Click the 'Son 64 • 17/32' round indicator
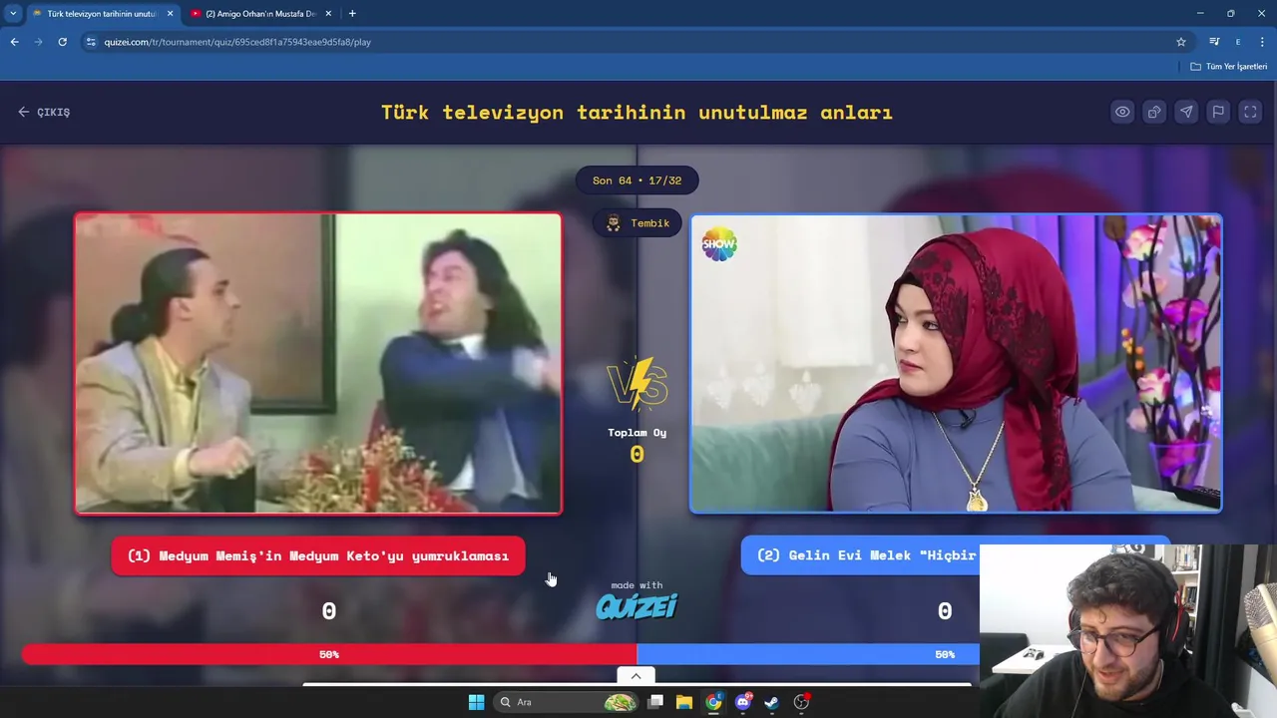 [637, 180]
